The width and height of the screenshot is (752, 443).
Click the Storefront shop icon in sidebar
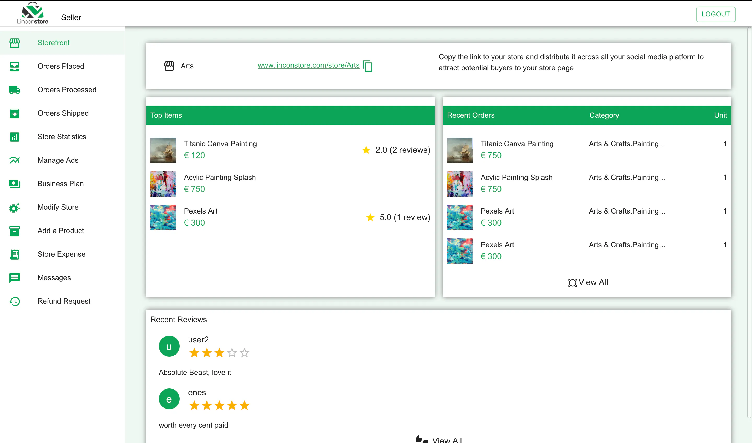click(14, 43)
